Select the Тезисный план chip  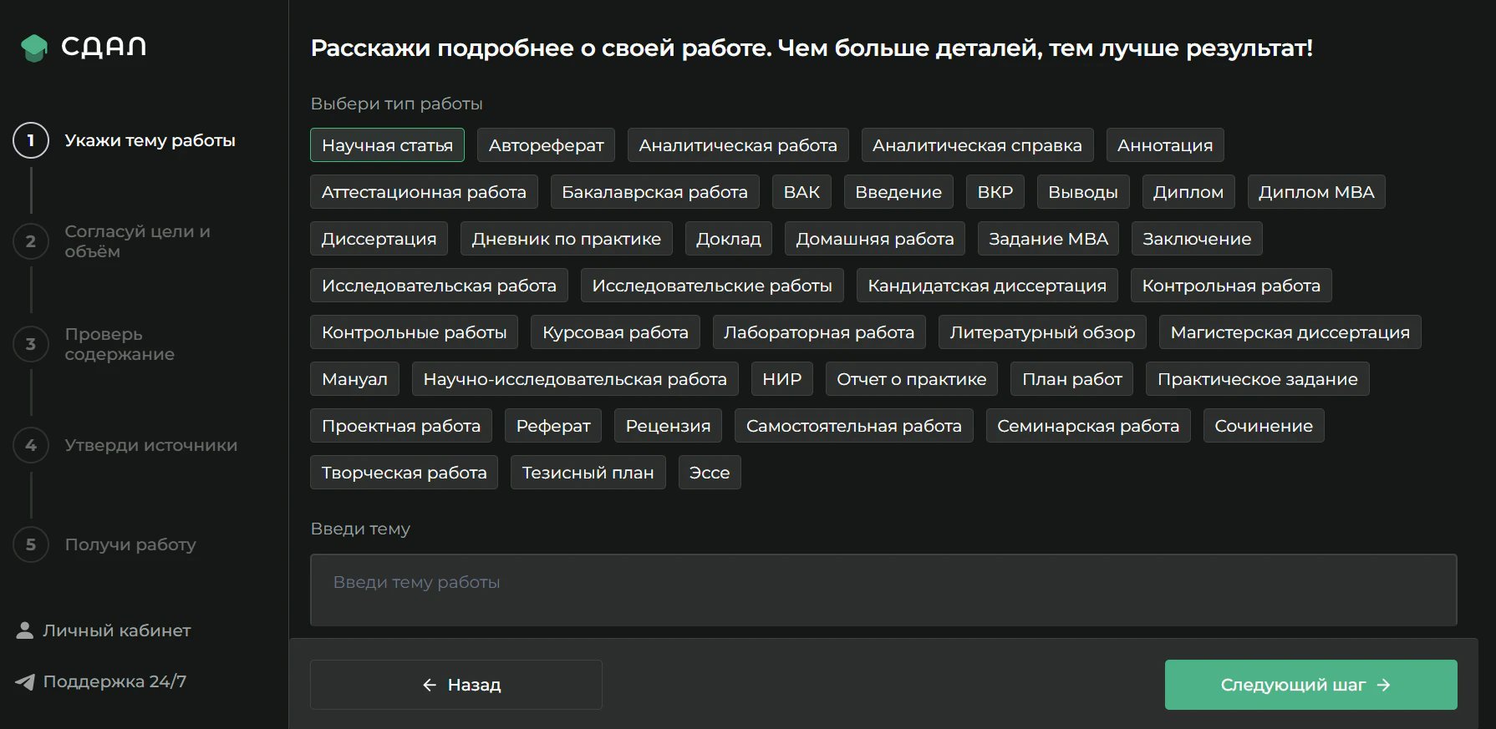(588, 473)
